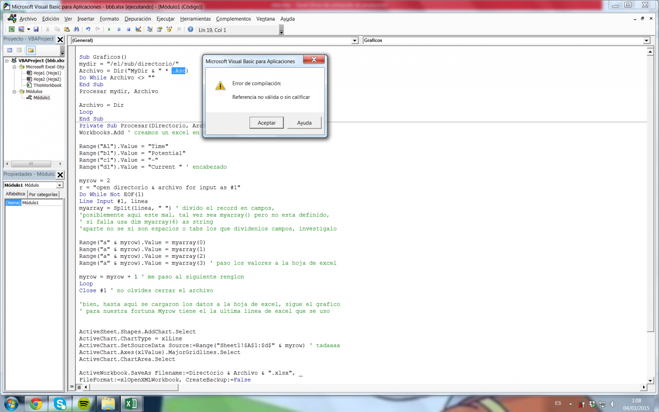This screenshot has width=659, height=412.
Task: Click the Save floppy disk icon
Action: (36, 29)
